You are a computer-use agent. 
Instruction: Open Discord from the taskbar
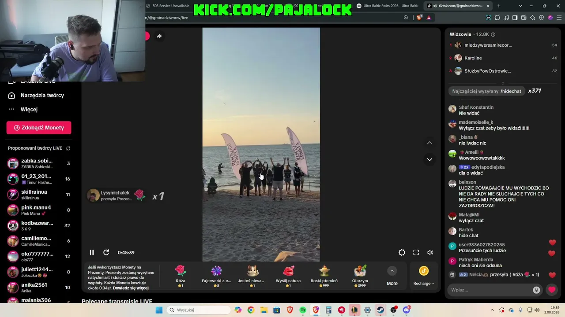(x=406, y=310)
